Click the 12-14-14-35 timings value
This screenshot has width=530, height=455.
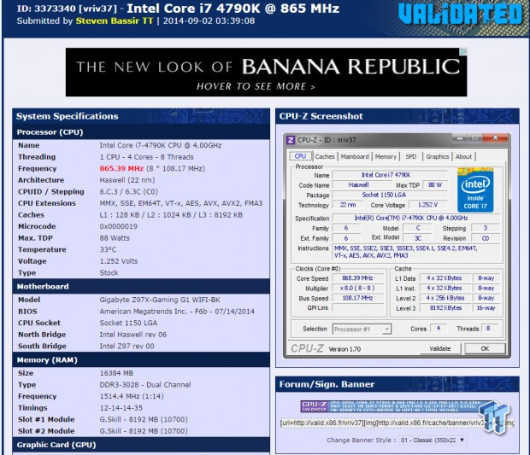[121, 408]
